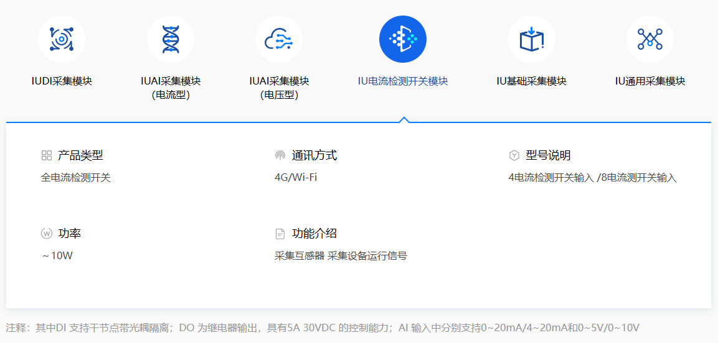Click the DNA icon for IUAI采集模块 (电流型)
The image size is (718, 343).
pyautogui.click(x=171, y=39)
